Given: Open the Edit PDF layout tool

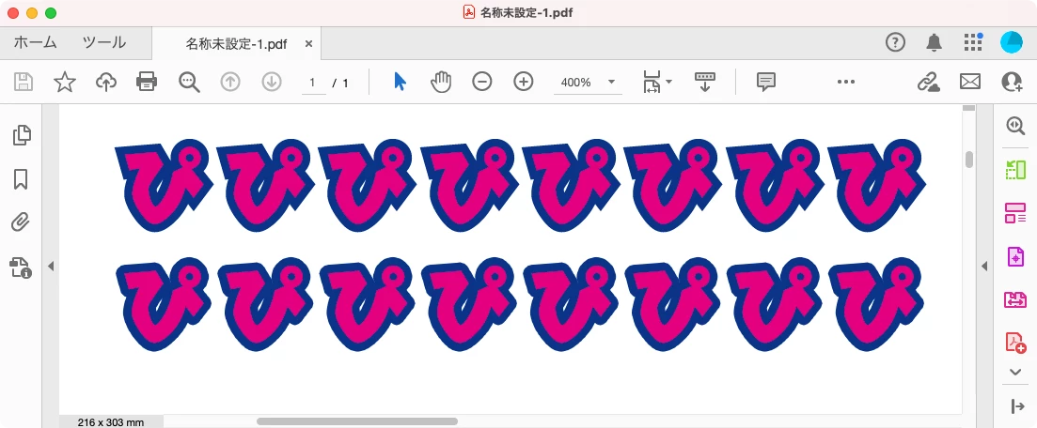Looking at the screenshot, I should point(1015,213).
